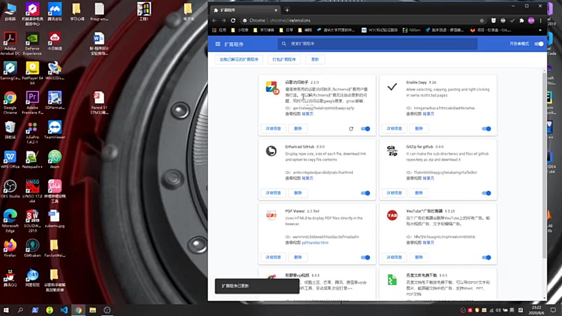Image resolution: width=562 pixels, height=316 pixels.
Task: Open details for Enable Copy extension
Action: pos(394,129)
